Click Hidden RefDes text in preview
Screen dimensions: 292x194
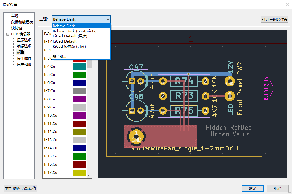tap(229, 128)
